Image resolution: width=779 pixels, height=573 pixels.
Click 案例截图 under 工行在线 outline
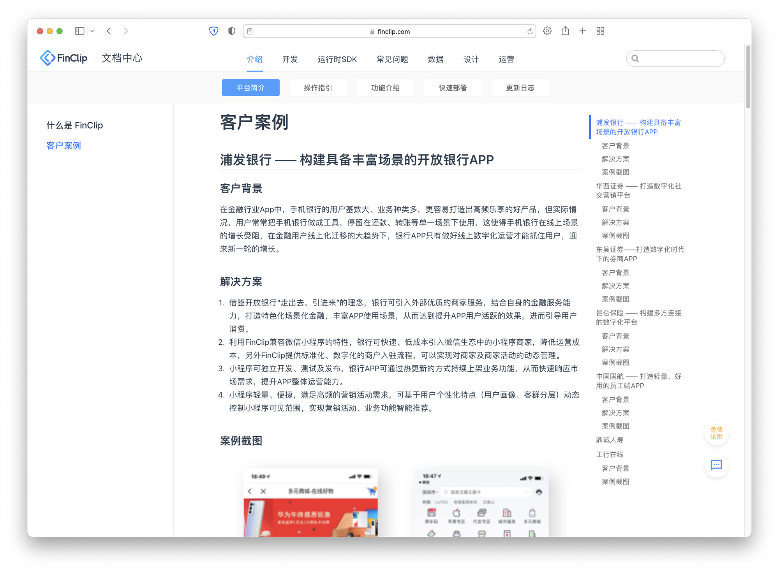615,482
